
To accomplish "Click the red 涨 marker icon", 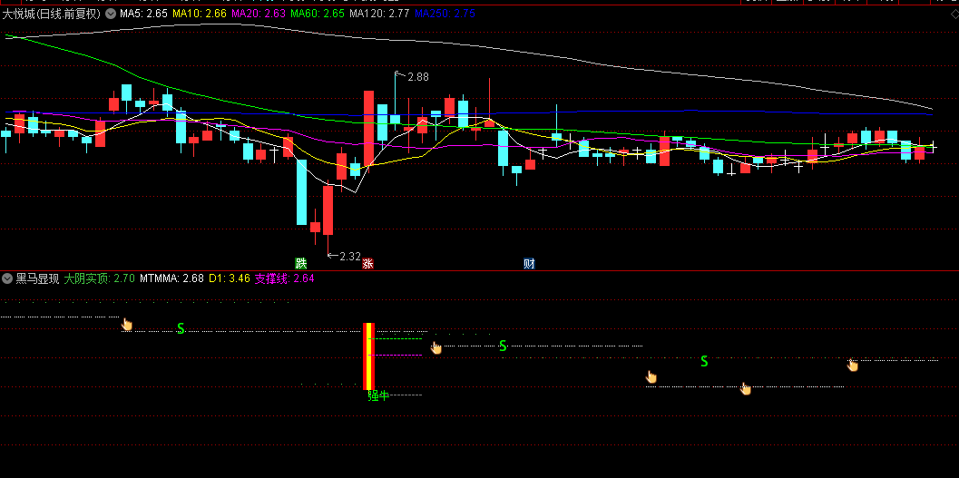I will pyautogui.click(x=368, y=263).
